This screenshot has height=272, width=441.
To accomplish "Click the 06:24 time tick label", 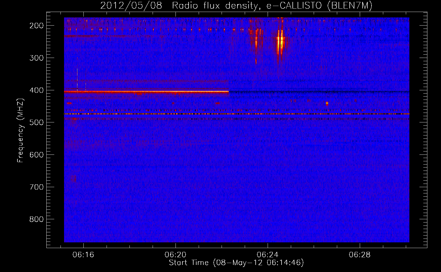I will click(268, 255).
